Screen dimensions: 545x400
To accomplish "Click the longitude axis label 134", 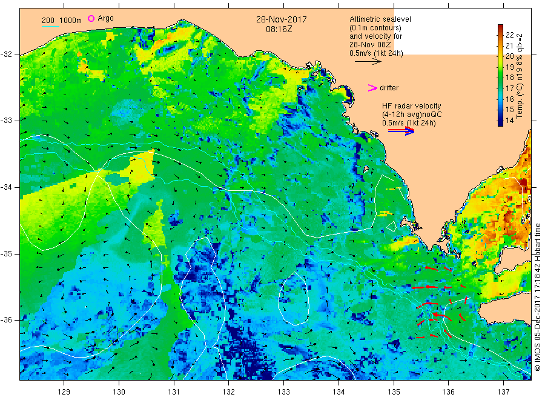I will pos(339,392).
